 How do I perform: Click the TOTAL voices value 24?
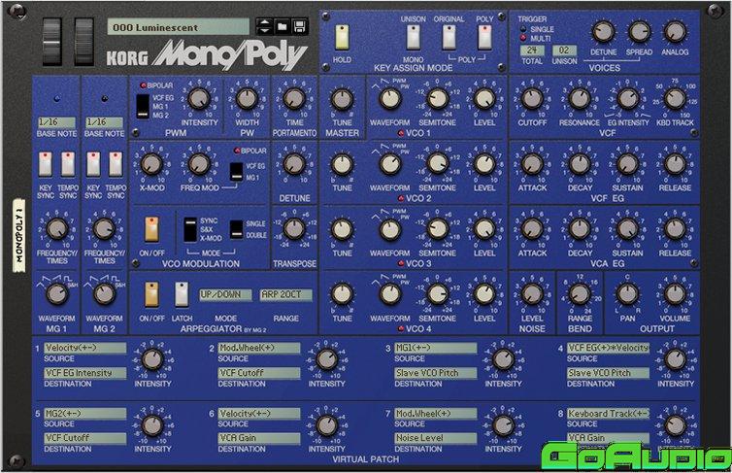[x=532, y=51]
